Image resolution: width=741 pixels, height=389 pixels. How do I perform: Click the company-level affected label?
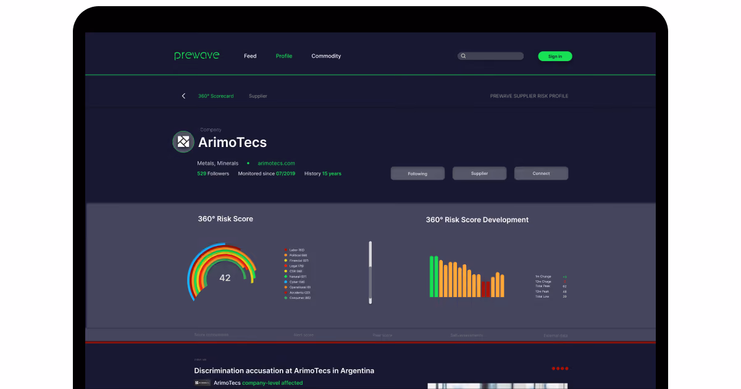pyautogui.click(x=272, y=383)
